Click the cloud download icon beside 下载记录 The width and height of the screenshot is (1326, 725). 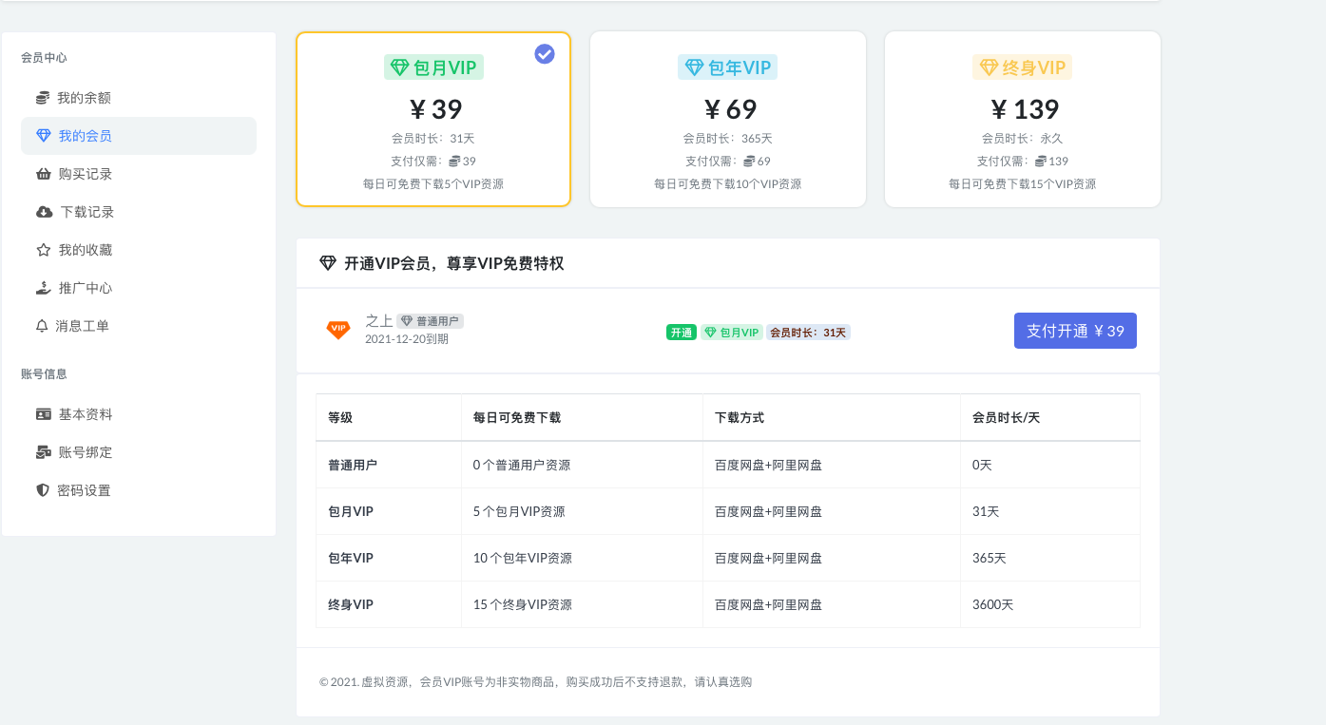point(44,212)
